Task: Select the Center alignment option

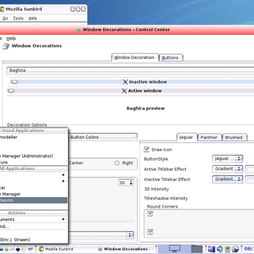Action: pos(76,163)
